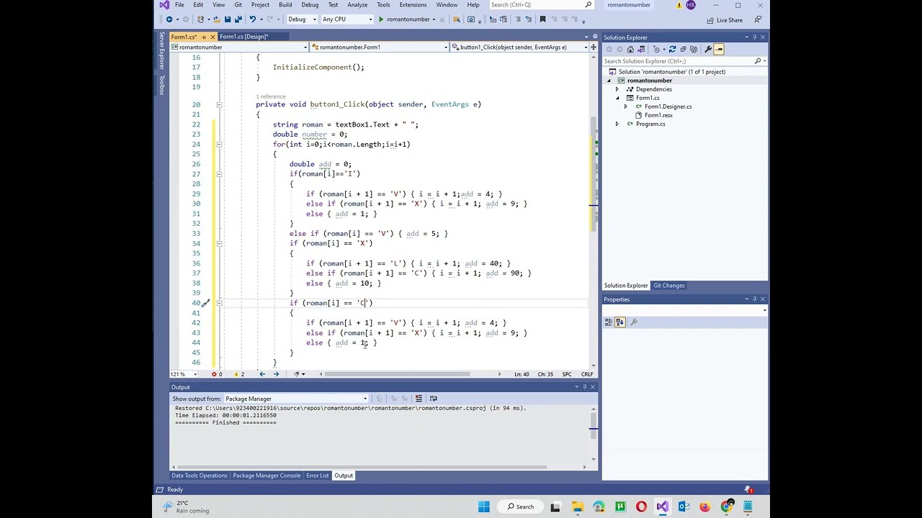Open the Analyze menu
This screenshot has height=518, width=922.
pos(357,5)
